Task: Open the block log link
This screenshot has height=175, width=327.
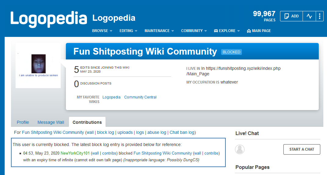Action: click(106, 132)
